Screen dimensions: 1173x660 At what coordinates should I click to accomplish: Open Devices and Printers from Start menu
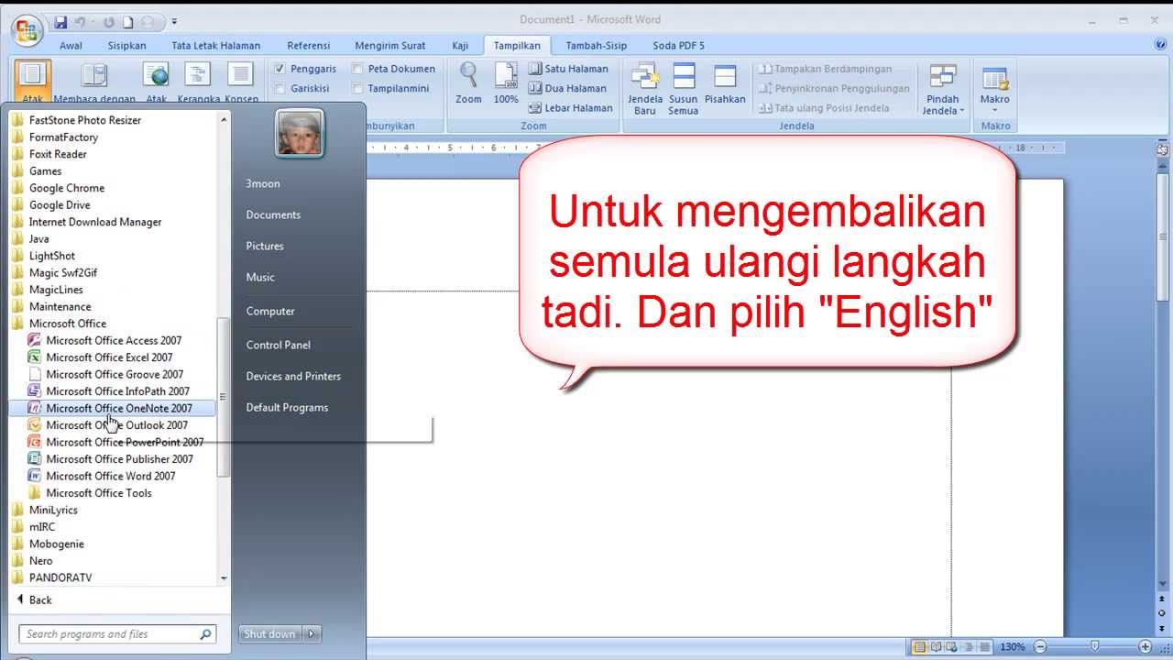pos(293,377)
